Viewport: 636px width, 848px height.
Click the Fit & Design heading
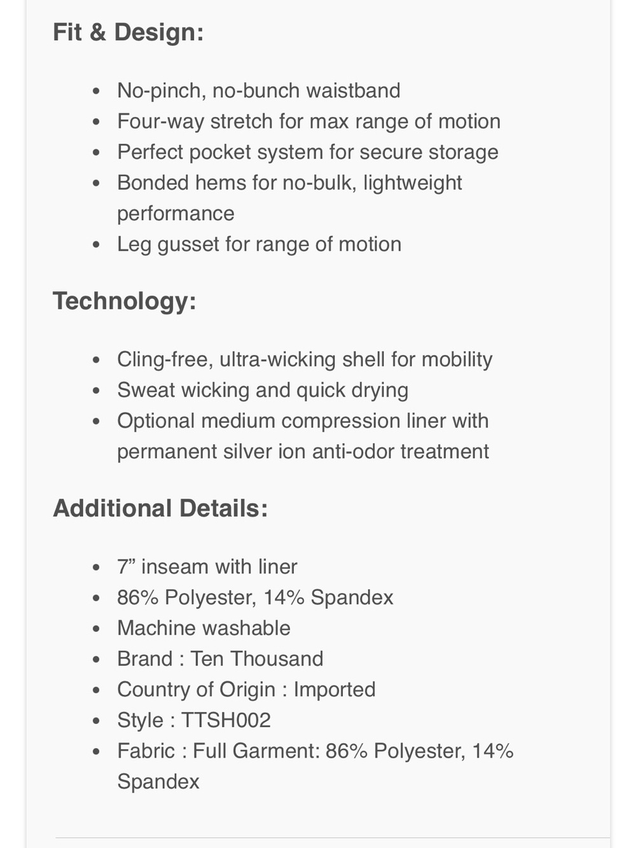click(128, 32)
